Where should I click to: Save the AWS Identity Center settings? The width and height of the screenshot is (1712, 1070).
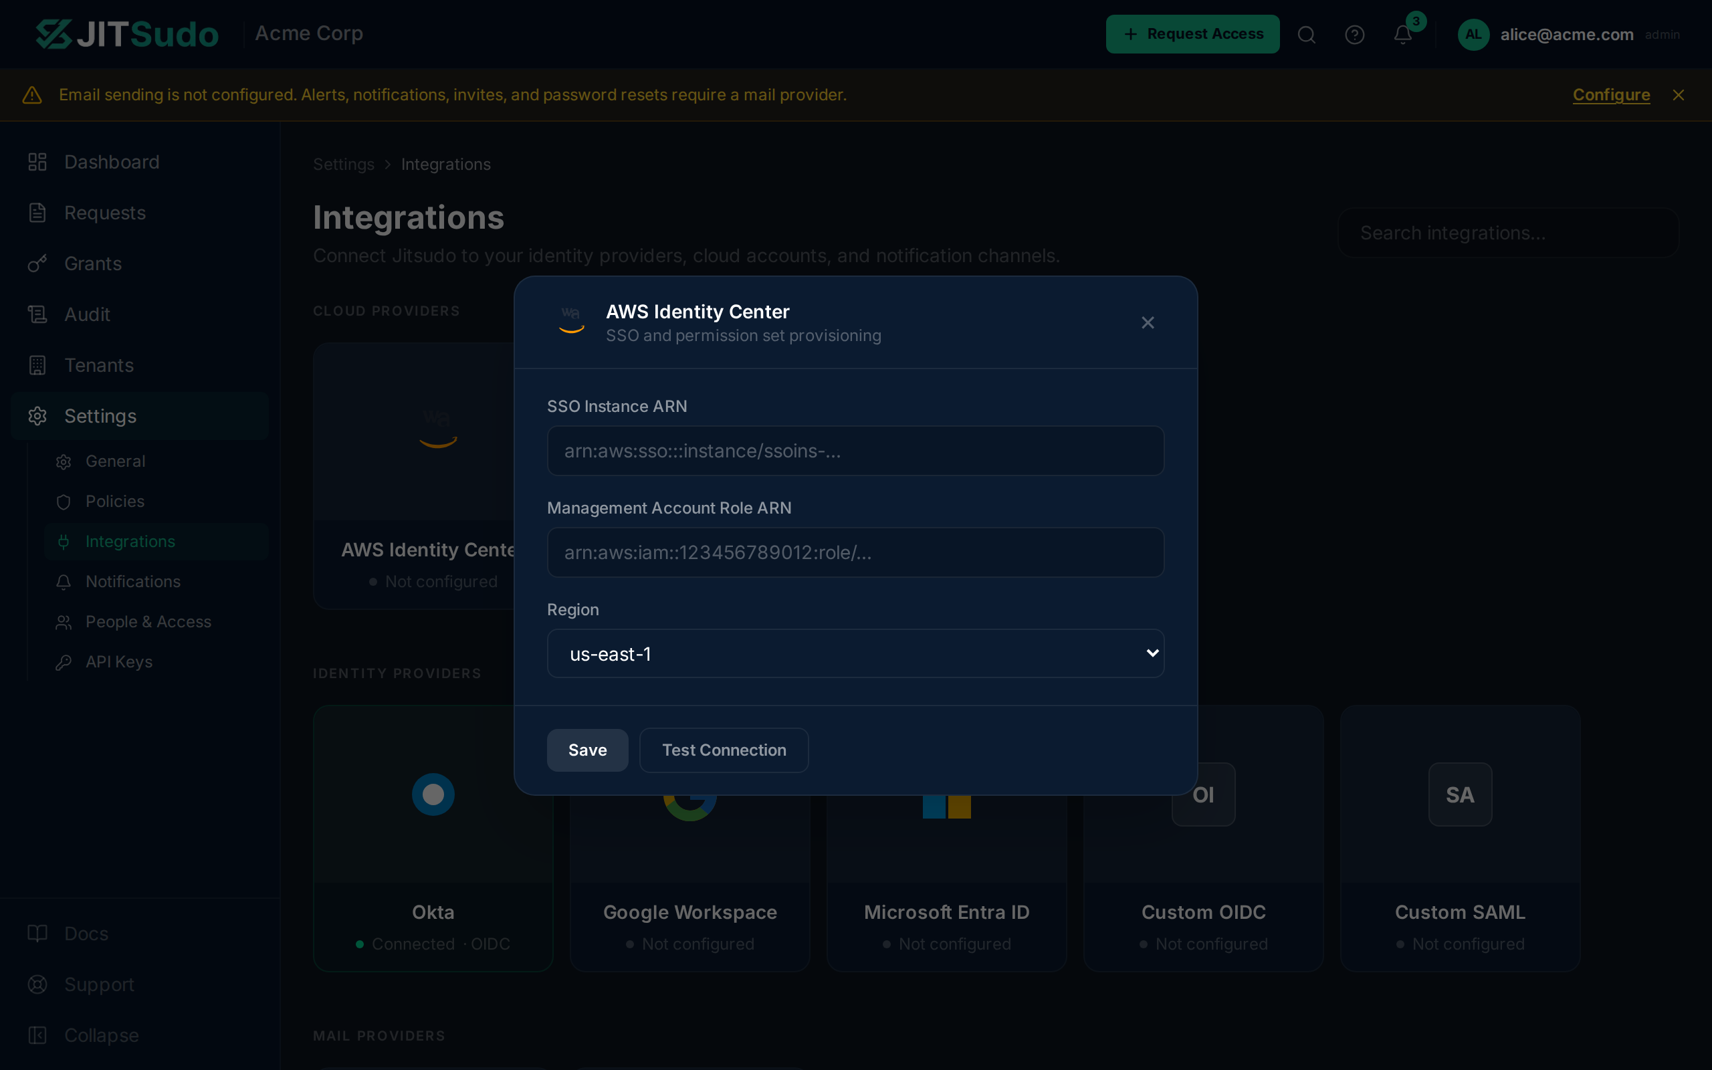(x=587, y=750)
